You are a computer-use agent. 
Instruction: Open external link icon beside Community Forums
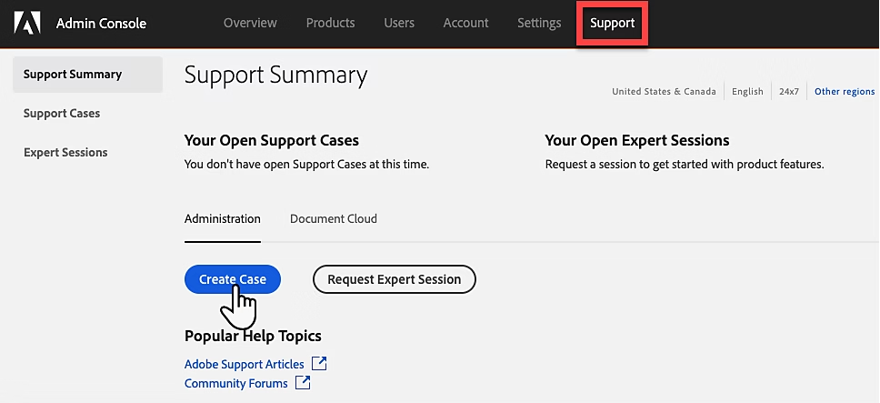[303, 382]
